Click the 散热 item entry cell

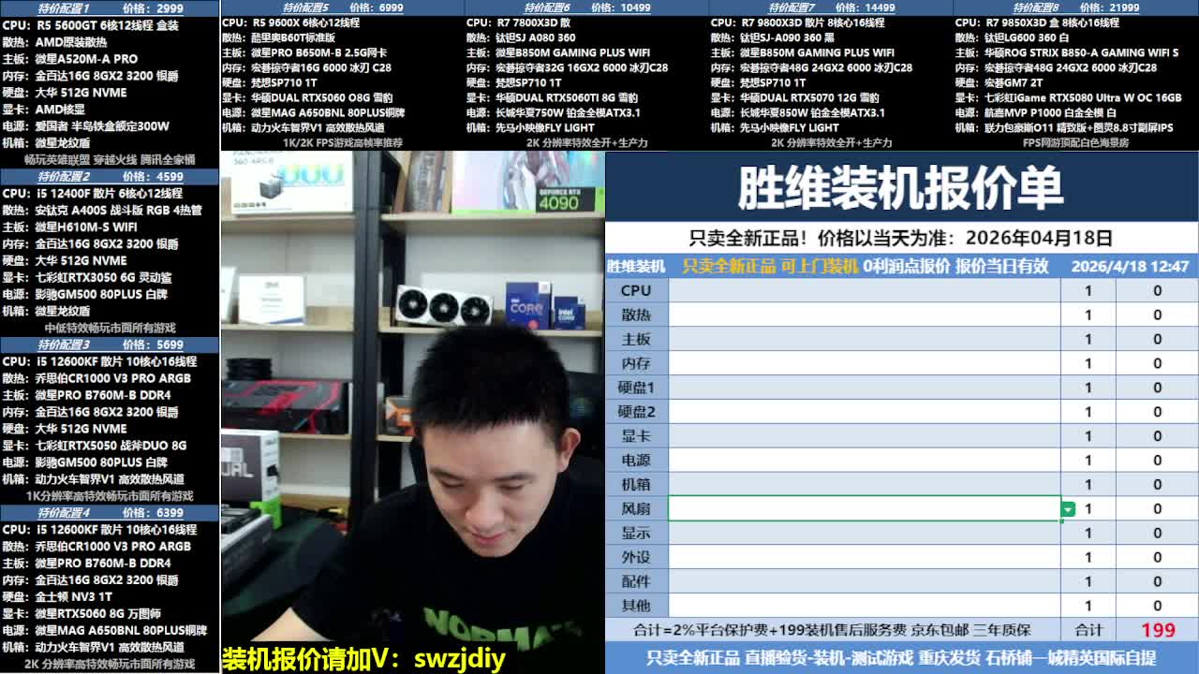(x=864, y=315)
